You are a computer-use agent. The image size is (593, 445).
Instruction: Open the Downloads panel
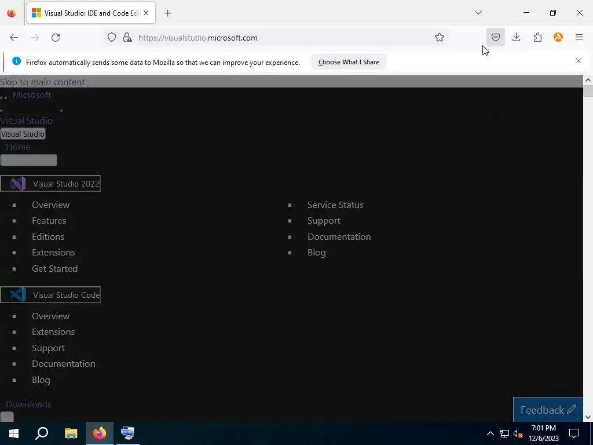[x=516, y=38]
